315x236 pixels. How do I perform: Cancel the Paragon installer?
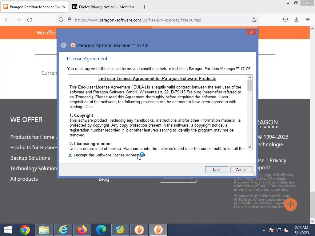pyautogui.click(x=241, y=170)
